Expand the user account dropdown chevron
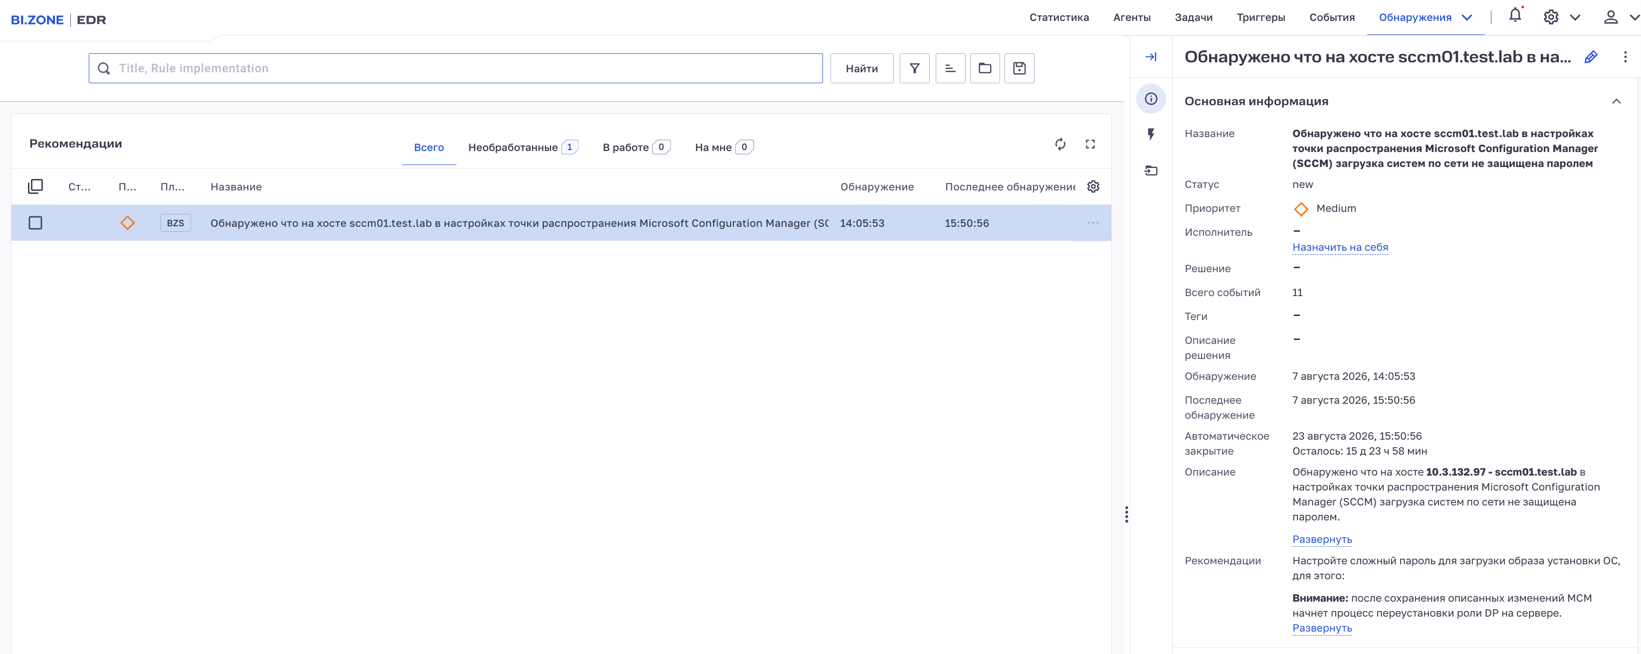The image size is (1641, 654). coord(1635,18)
